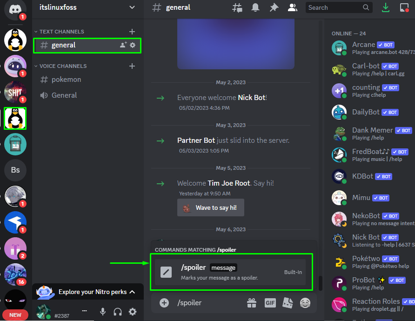Click the counting bot in member list
The width and height of the screenshot is (415, 321).
click(372, 91)
